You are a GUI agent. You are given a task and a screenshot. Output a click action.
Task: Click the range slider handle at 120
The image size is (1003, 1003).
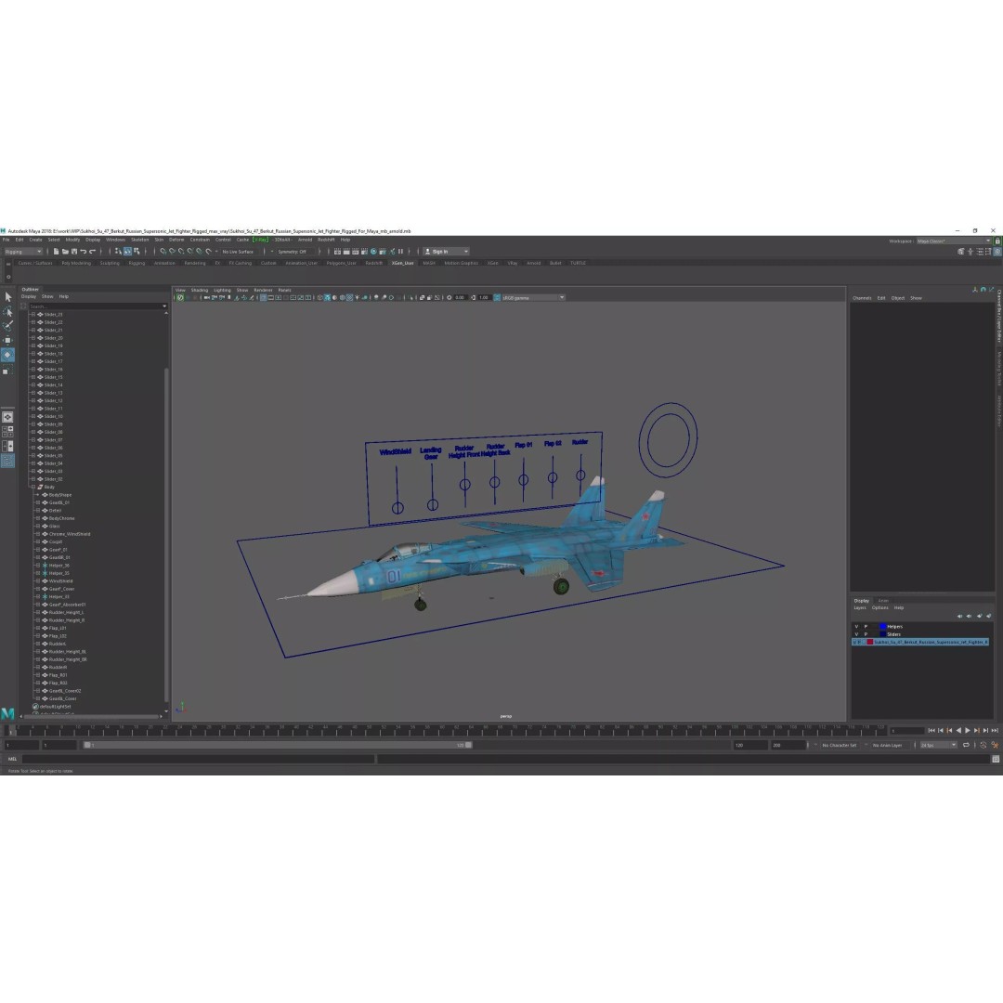click(468, 745)
